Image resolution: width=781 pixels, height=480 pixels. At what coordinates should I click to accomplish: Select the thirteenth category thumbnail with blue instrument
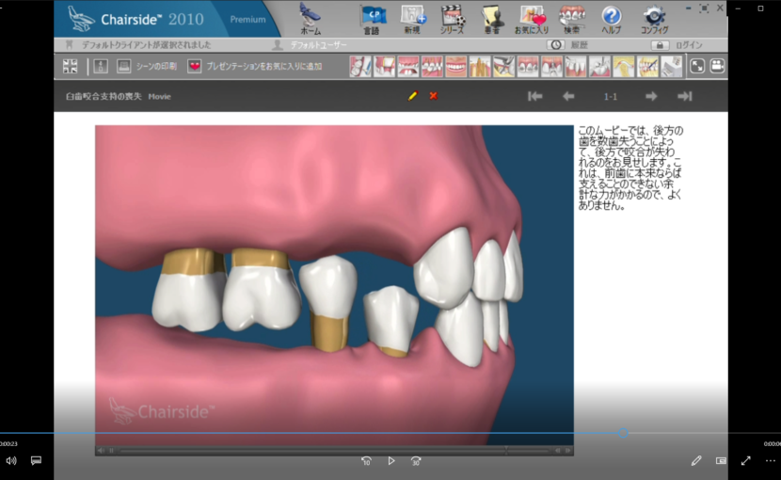coord(647,66)
